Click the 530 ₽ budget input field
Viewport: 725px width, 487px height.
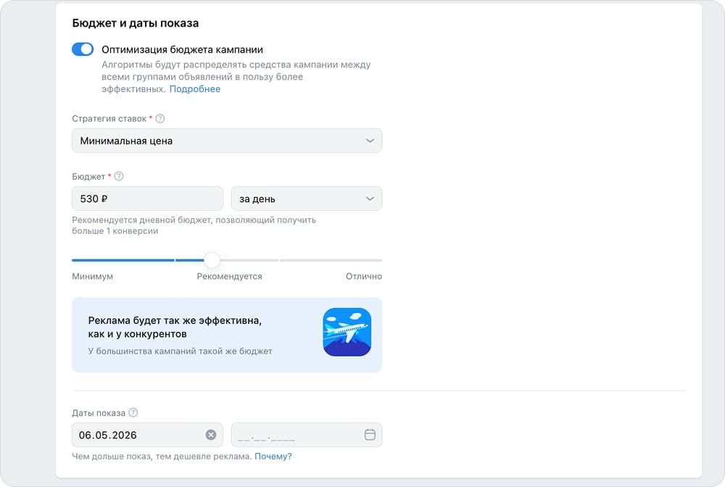coord(147,199)
